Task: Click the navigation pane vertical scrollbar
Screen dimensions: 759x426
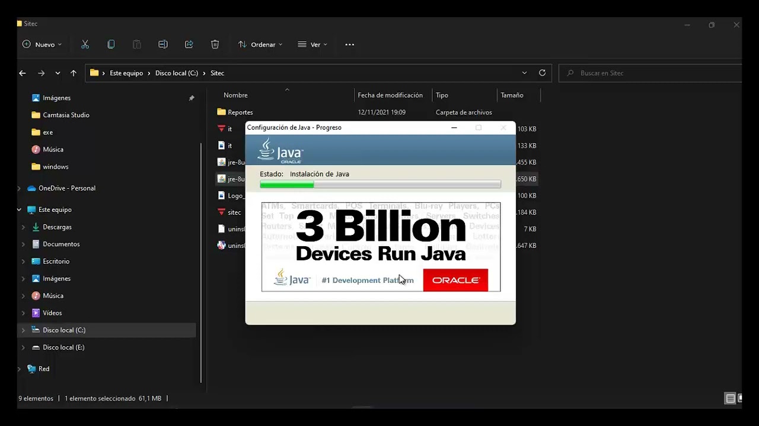Action: (201, 262)
